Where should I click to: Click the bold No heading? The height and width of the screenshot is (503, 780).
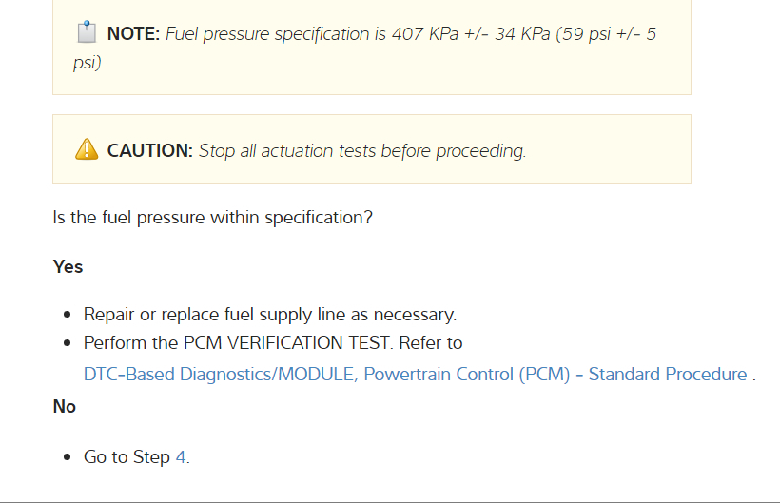click(65, 407)
